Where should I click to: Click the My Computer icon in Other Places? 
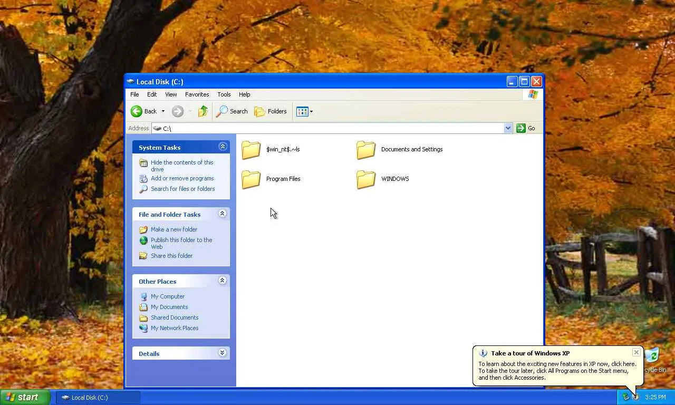(143, 297)
